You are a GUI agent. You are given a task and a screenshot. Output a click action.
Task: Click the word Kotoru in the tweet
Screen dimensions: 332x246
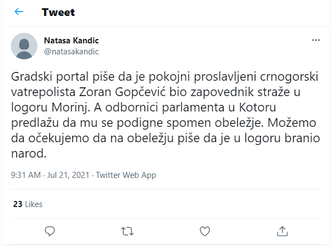click(x=299, y=107)
